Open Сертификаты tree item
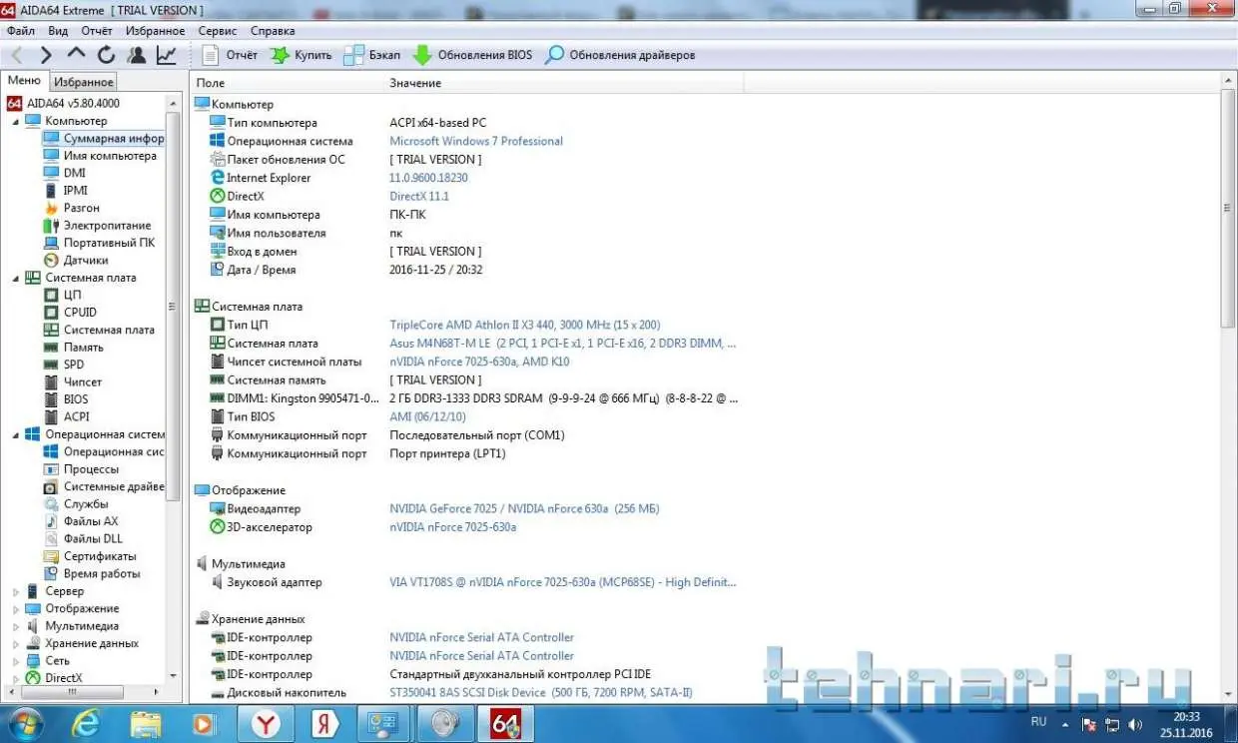Screen dimensions: 1238x743 90,556
